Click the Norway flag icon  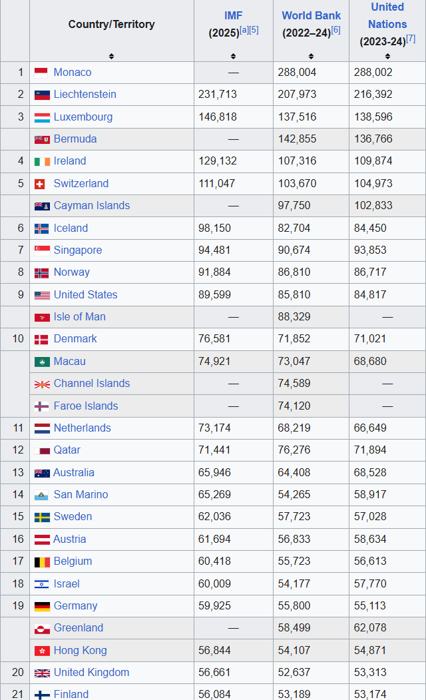41,273
